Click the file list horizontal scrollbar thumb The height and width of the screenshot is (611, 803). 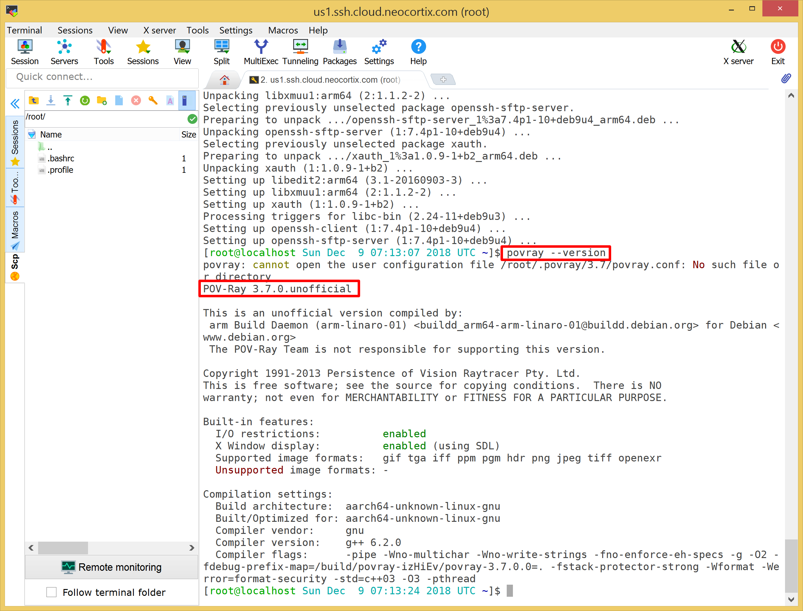[x=63, y=548]
